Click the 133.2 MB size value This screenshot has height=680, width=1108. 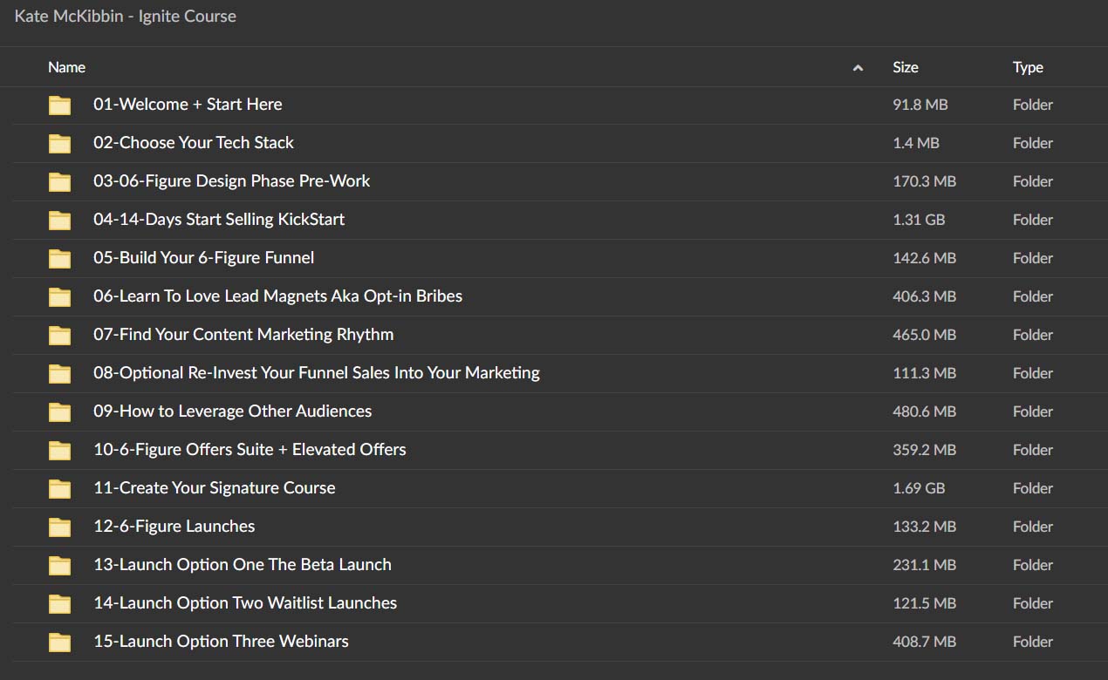click(x=924, y=527)
